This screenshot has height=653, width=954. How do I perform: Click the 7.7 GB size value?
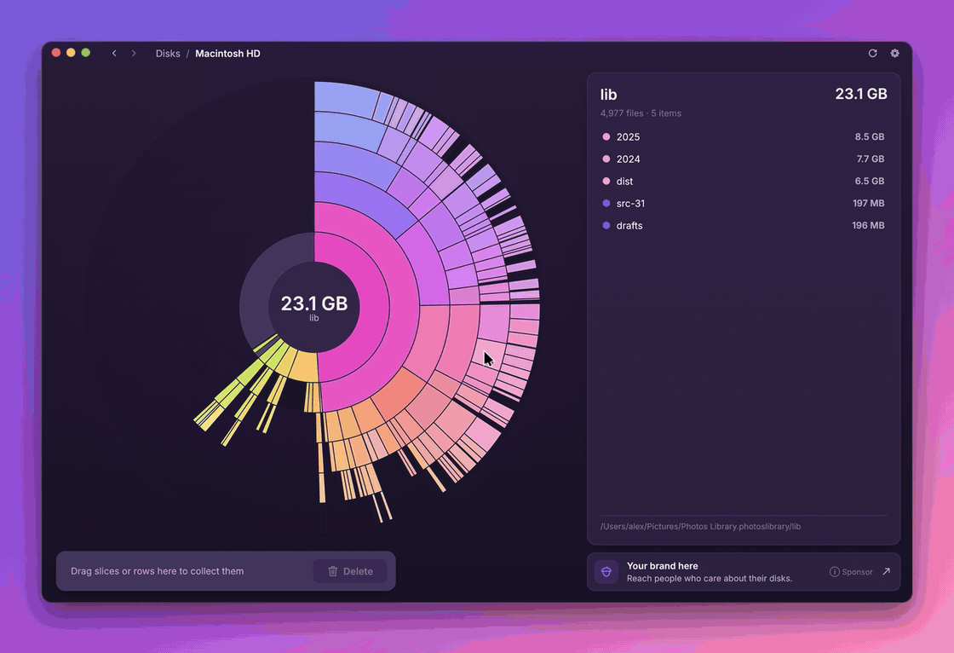(870, 159)
